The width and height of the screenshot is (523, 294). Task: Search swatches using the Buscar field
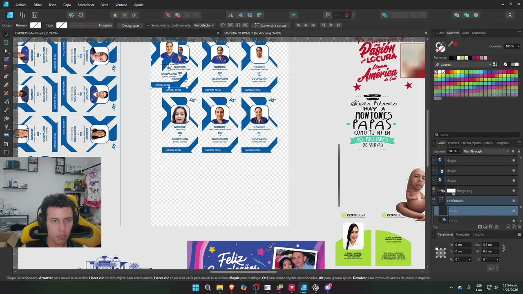(x=476, y=135)
